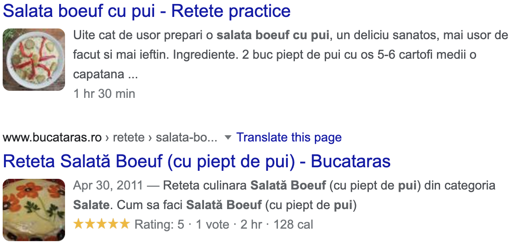Click the '2 hr' preparation time
Image resolution: width=514 pixels, height=242 pixels.
pos(251,225)
